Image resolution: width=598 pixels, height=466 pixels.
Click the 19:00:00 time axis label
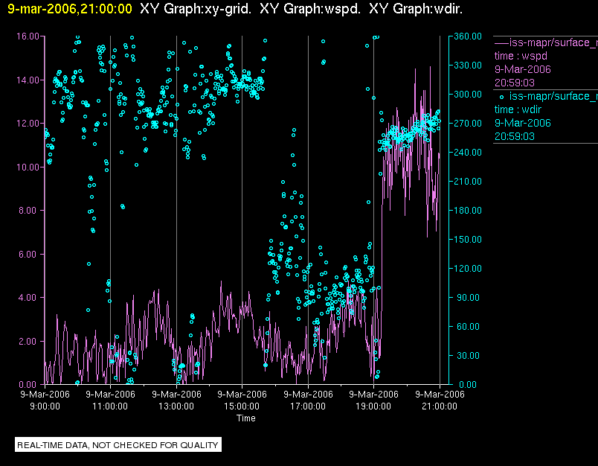point(373,406)
